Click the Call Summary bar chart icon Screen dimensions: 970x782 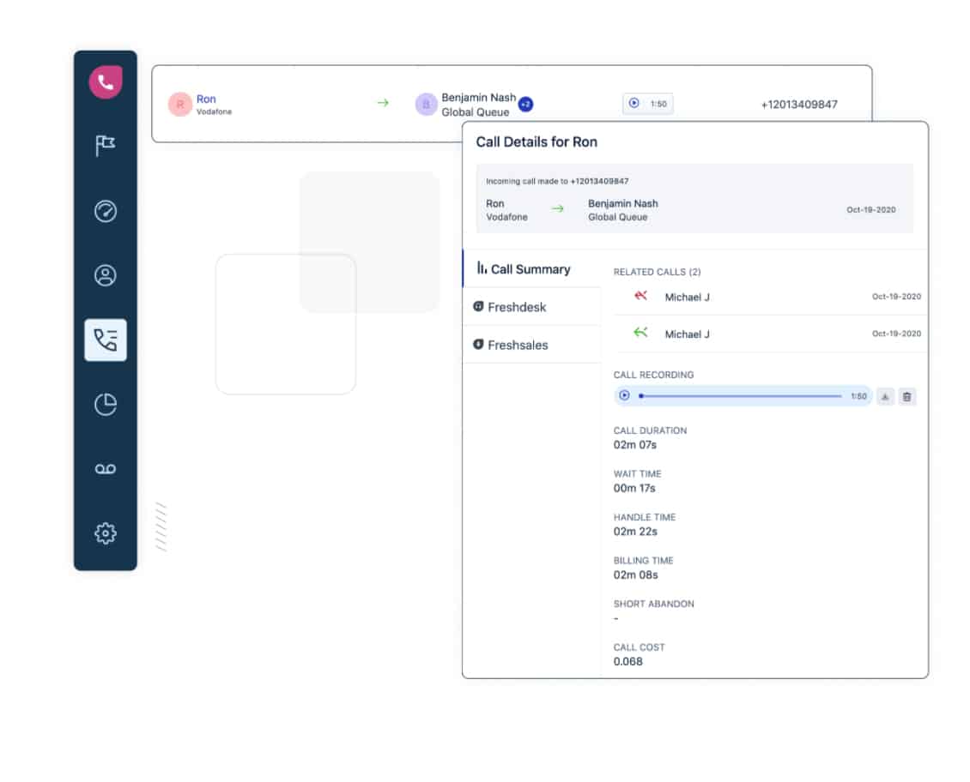pos(482,268)
